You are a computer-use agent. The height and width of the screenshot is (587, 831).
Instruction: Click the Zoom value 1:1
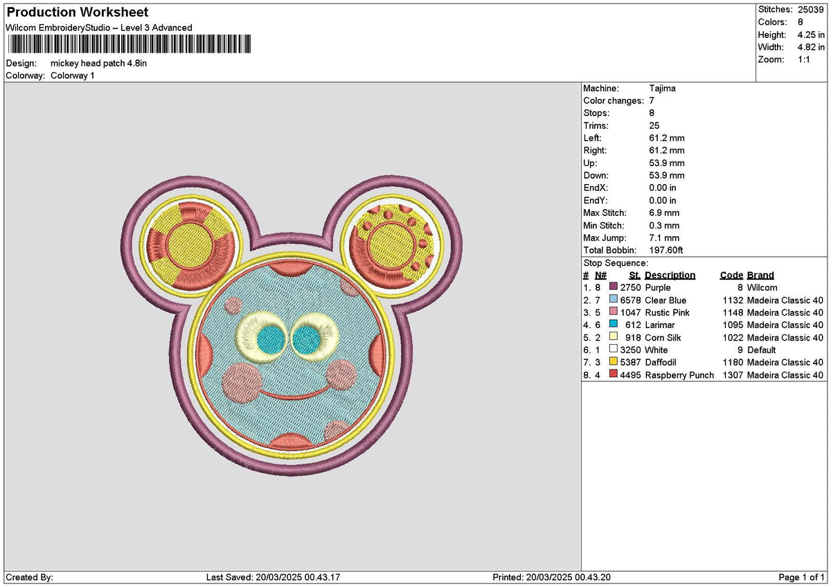click(805, 60)
